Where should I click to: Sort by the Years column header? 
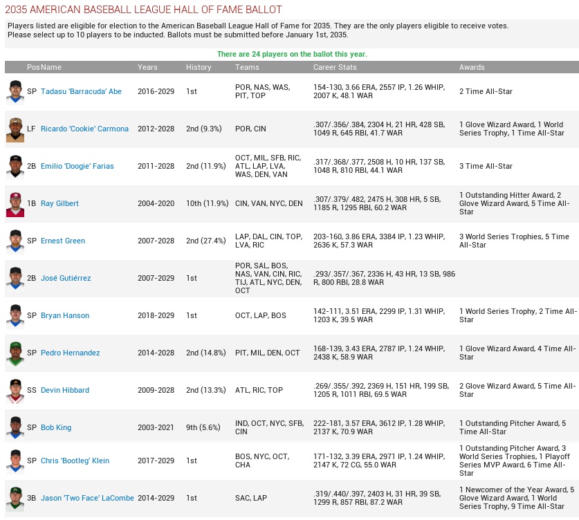click(147, 68)
